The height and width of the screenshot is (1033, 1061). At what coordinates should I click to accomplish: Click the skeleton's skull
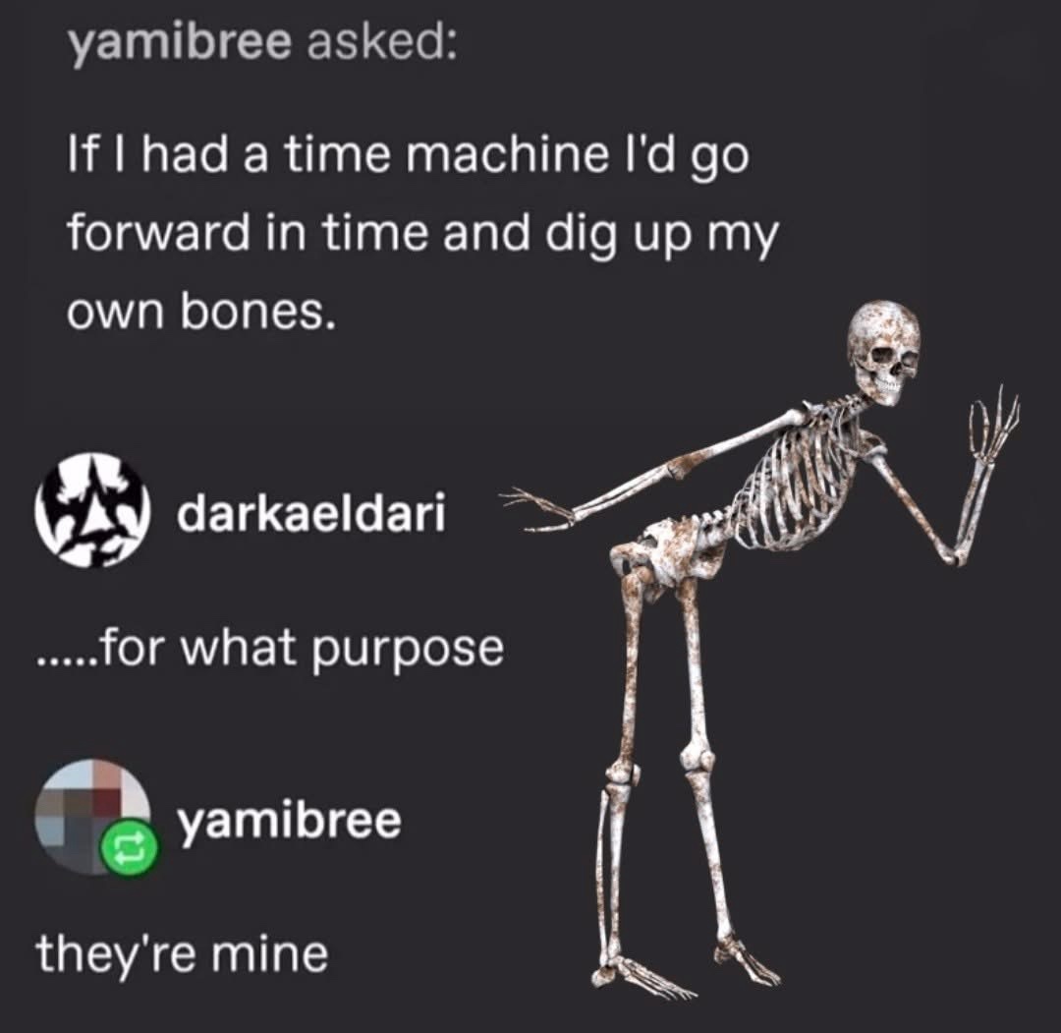coord(885,352)
